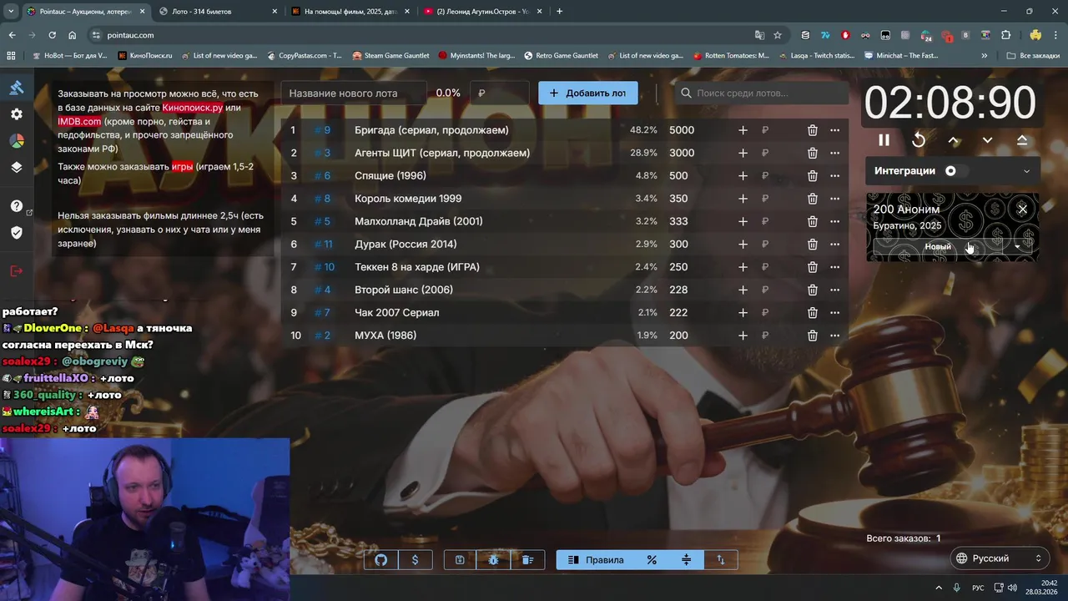The image size is (1068, 601).
Task: Delete the Малхолланд Драйв (2001) lot
Action: 812,221
